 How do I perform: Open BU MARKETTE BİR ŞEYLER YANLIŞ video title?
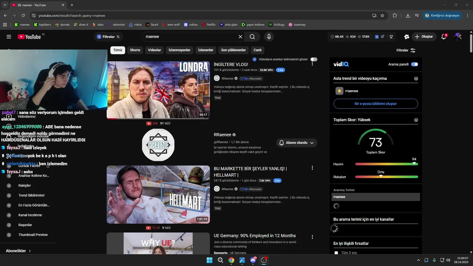point(250,172)
